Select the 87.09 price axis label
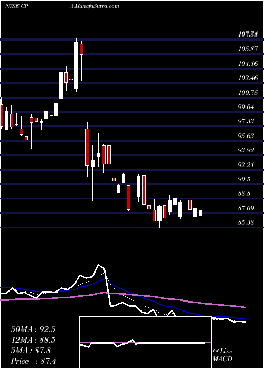Screen dimensions: 264x369 click(247, 208)
